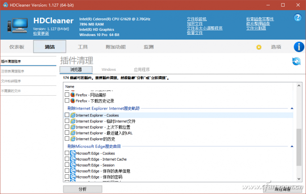Image resolution: width=306 pixels, height=194 pixels.
Task: Click Edge icon beside Microsoft Edge - Cookies
Action: (73, 153)
